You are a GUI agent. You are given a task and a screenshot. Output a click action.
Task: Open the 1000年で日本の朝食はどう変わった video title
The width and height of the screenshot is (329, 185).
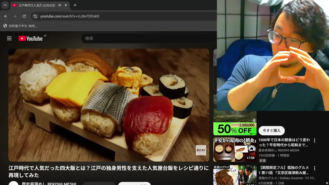284,142
